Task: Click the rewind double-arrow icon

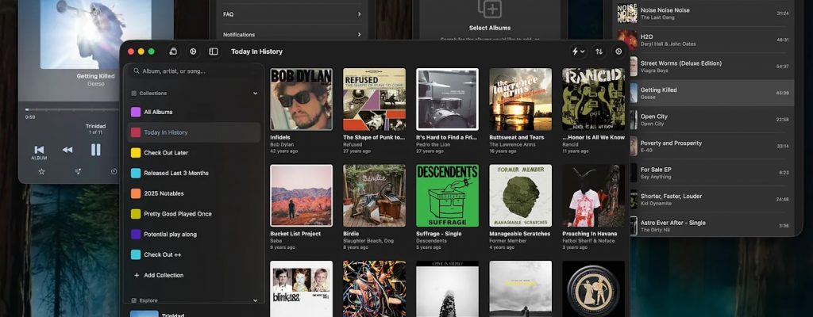Action: tap(67, 149)
